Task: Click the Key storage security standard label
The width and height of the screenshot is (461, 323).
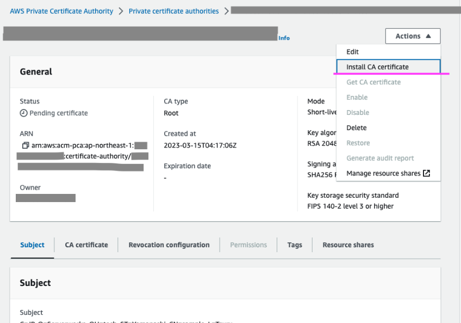Action: [x=353, y=196]
